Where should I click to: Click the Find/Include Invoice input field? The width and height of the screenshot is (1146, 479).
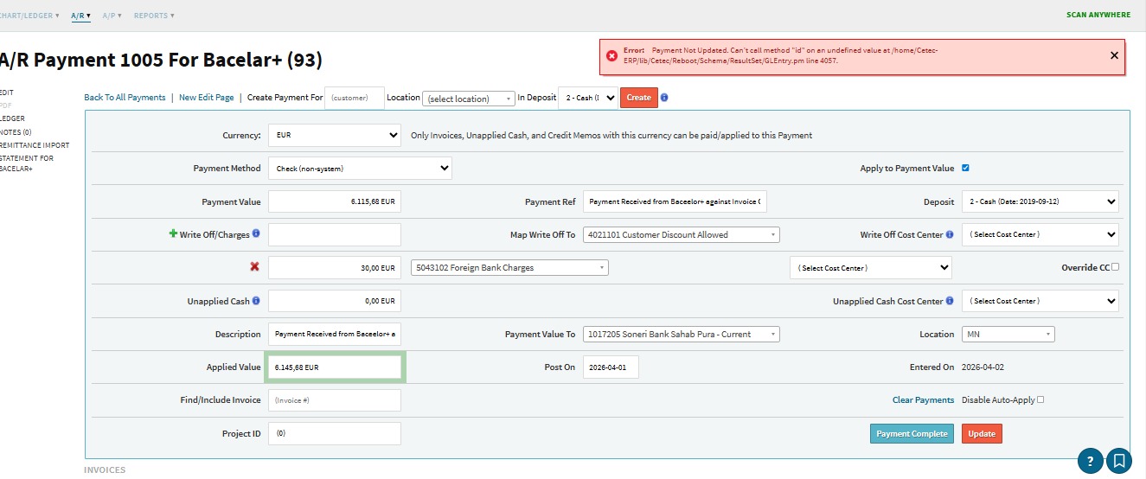(334, 400)
